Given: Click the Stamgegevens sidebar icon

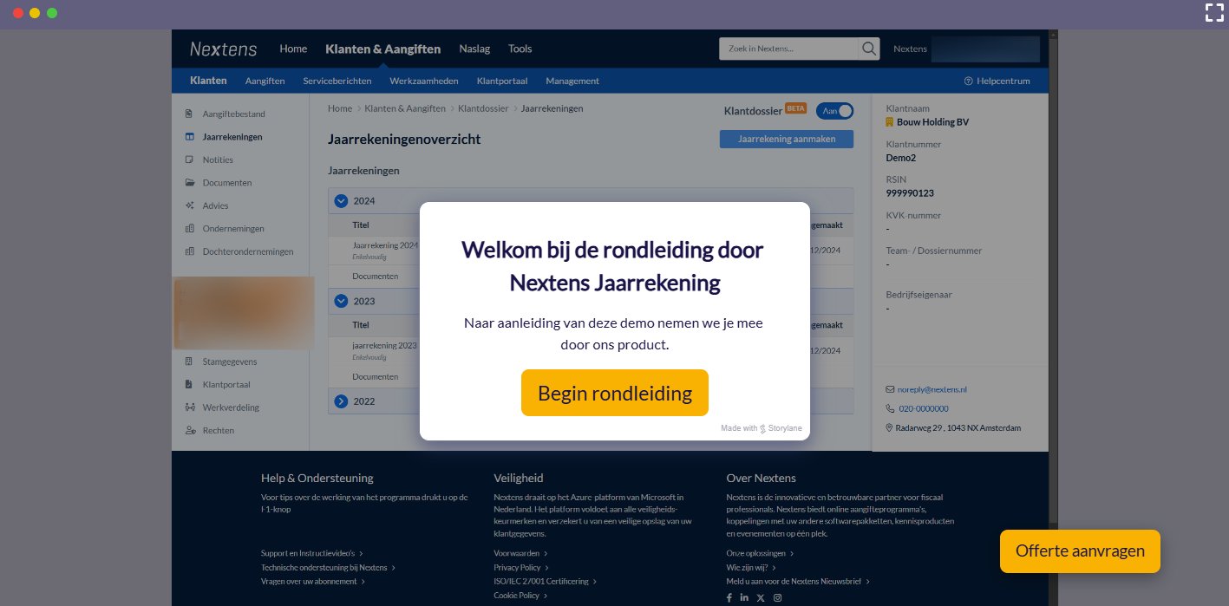Looking at the screenshot, I should 189,362.
